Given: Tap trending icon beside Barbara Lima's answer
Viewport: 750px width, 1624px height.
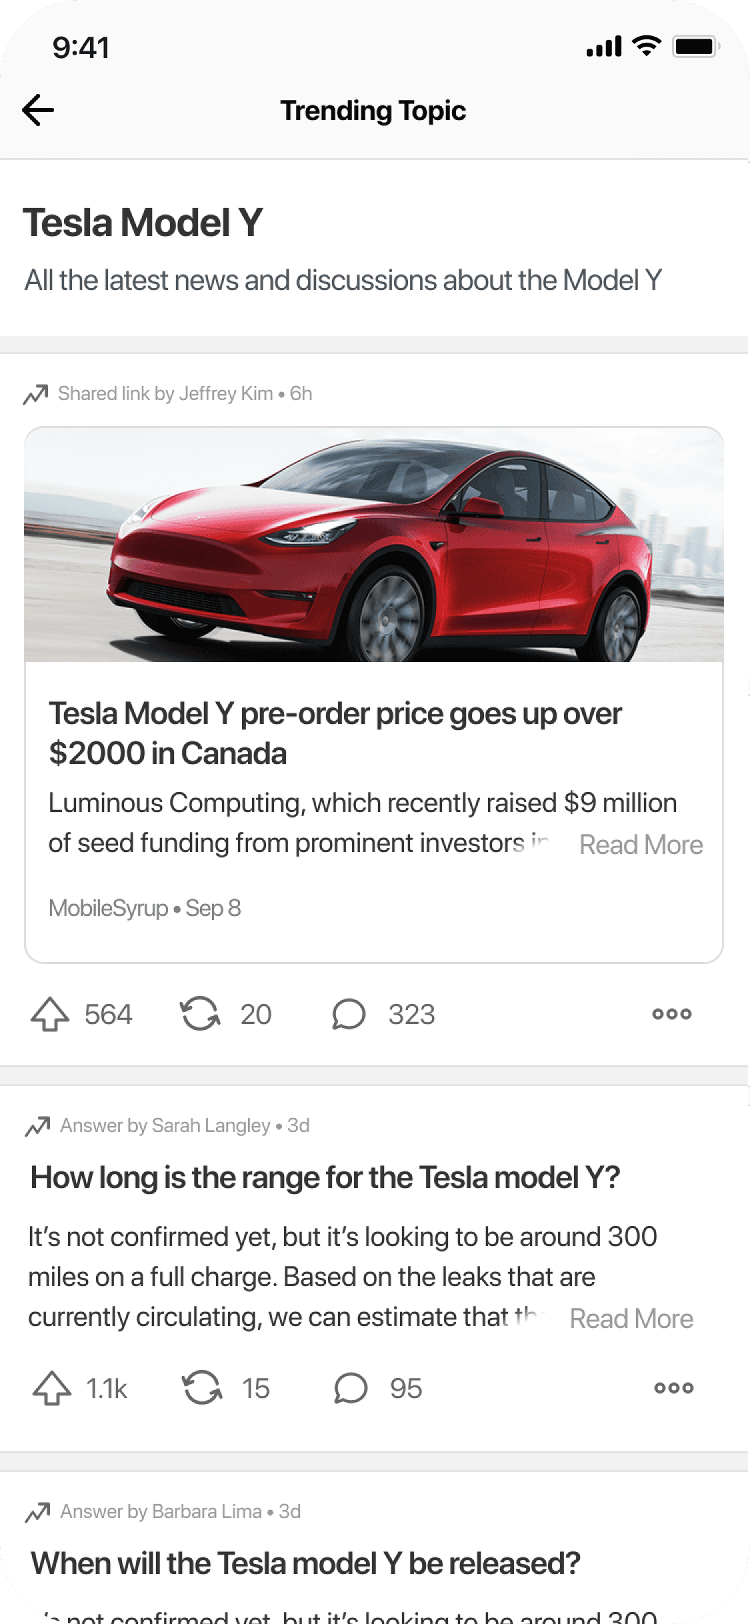Looking at the screenshot, I should 38,1512.
